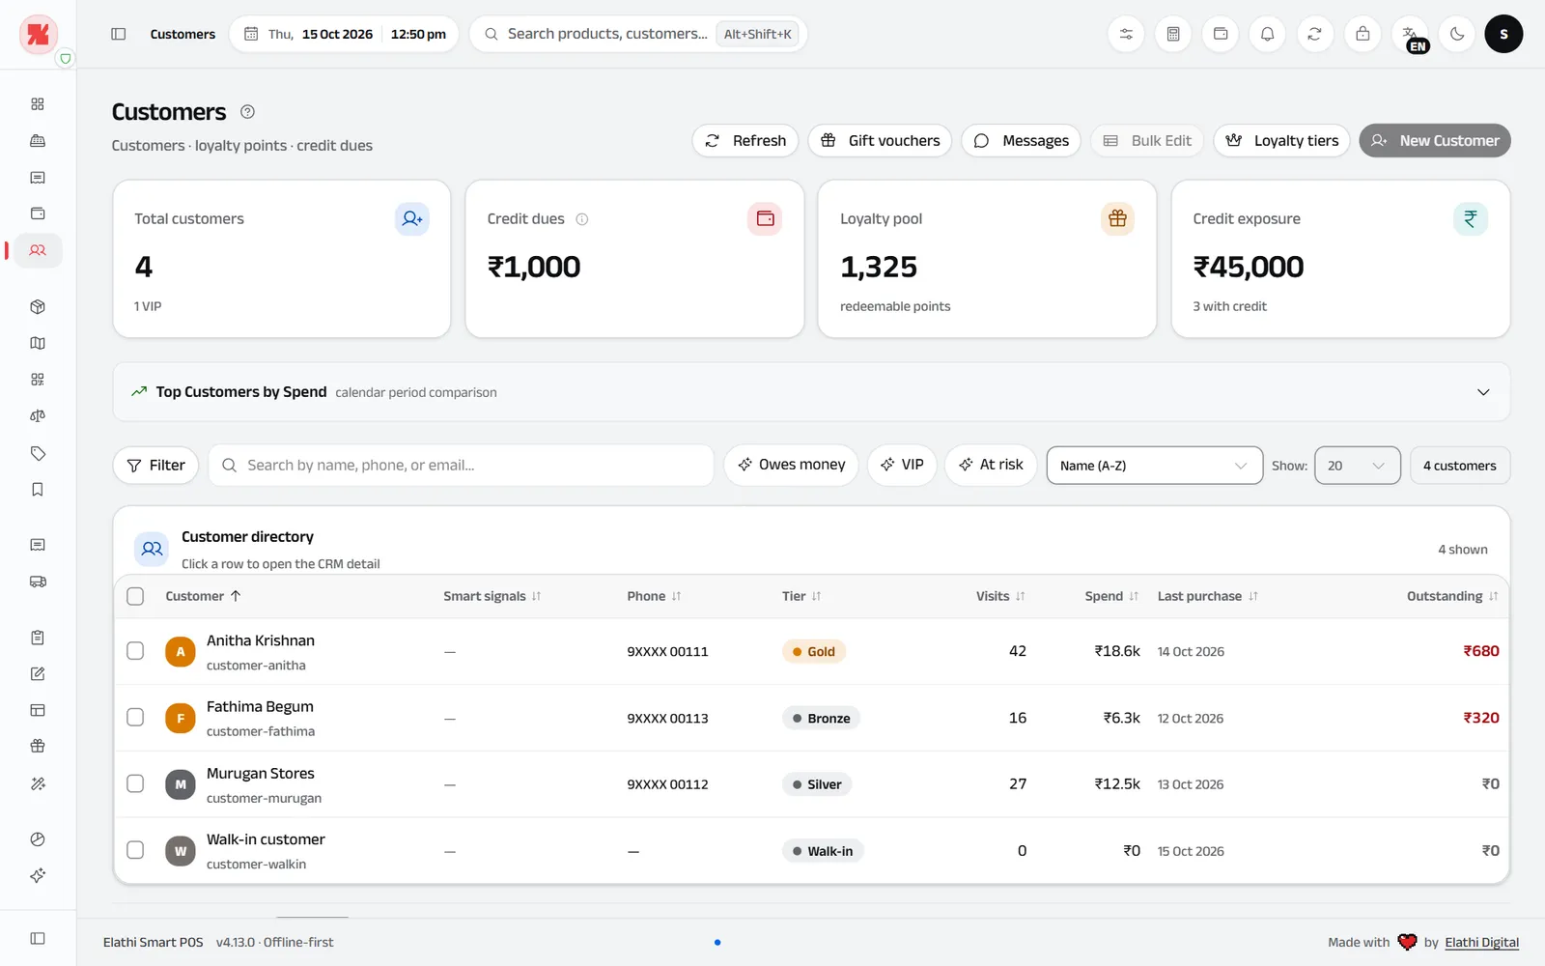This screenshot has height=966, width=1545.
Task: Open the delivery truck icon in sidebar
Action: pyautogui.click(x=38, y=582)
